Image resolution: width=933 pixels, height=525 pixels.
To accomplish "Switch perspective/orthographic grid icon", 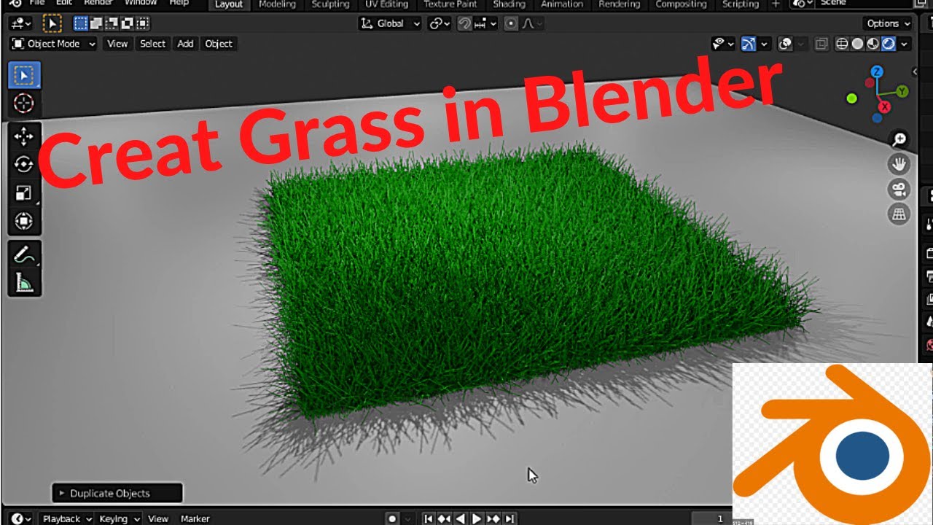I will tap(899, 214).
